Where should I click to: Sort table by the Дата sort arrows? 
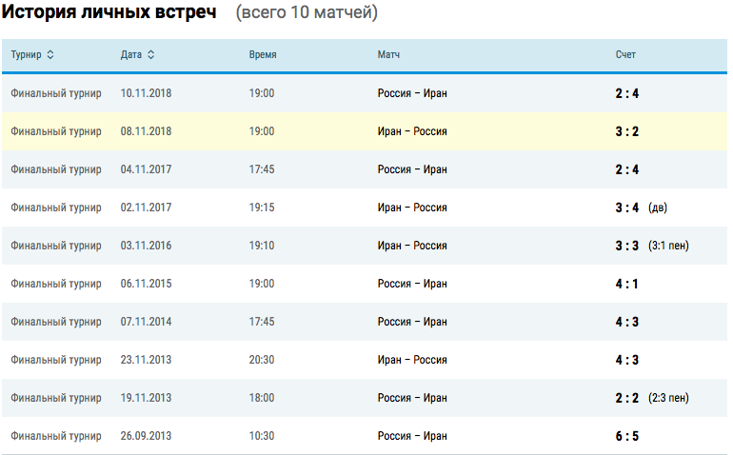[x=151, y=54]
